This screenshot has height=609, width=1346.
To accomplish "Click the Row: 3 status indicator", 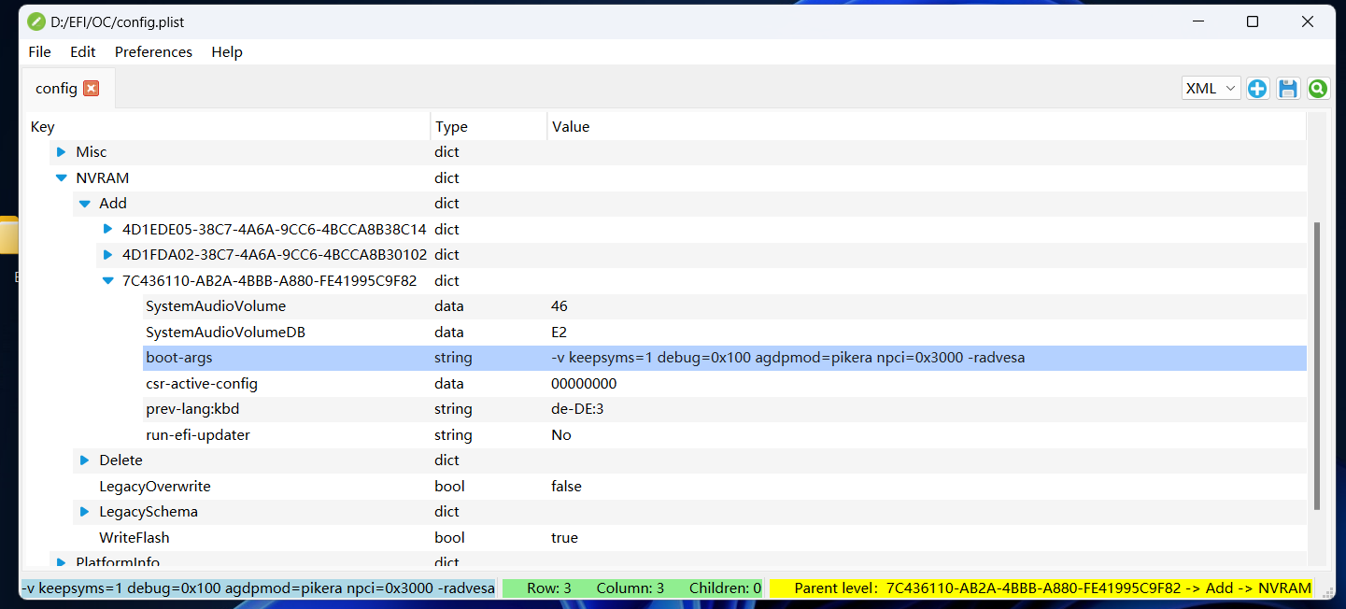I will coord(549,588).
